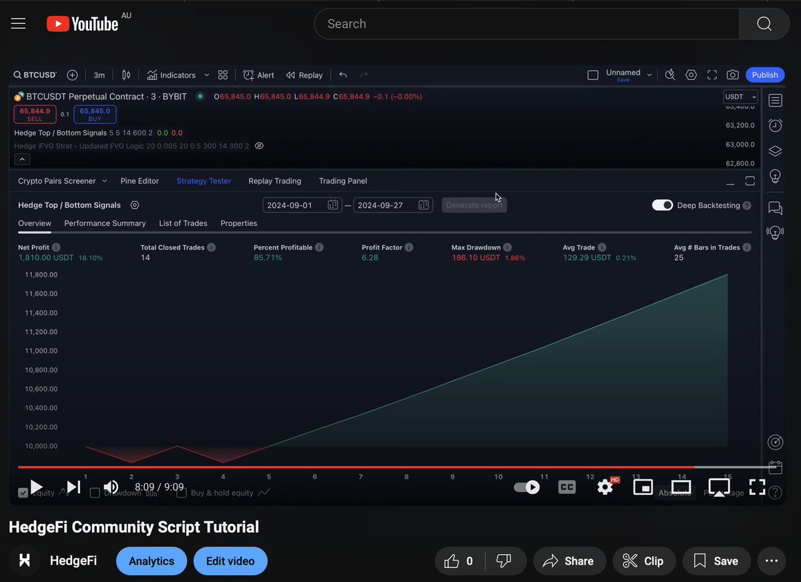Show Deep Backtesting help question mark
Viewport: 801px width, 582px height.
point(747,206)
